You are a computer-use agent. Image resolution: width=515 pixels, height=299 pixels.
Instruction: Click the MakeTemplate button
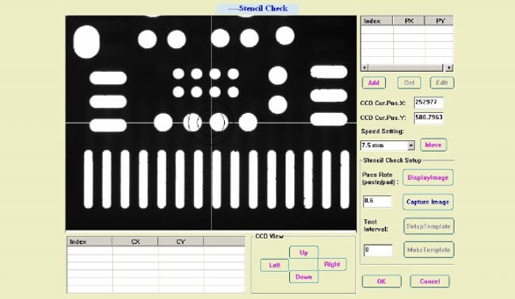[x=429, y=250]
